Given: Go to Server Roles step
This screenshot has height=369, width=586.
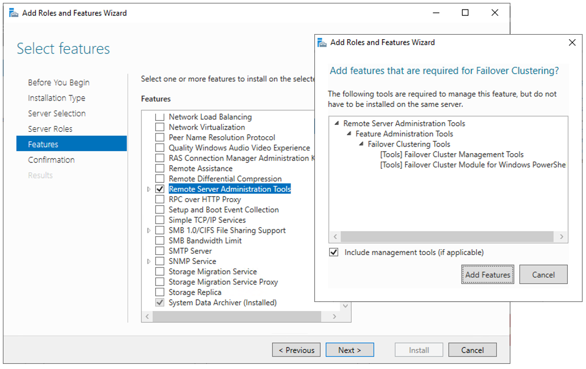Looking at the screenshot, I should point(50,129).
